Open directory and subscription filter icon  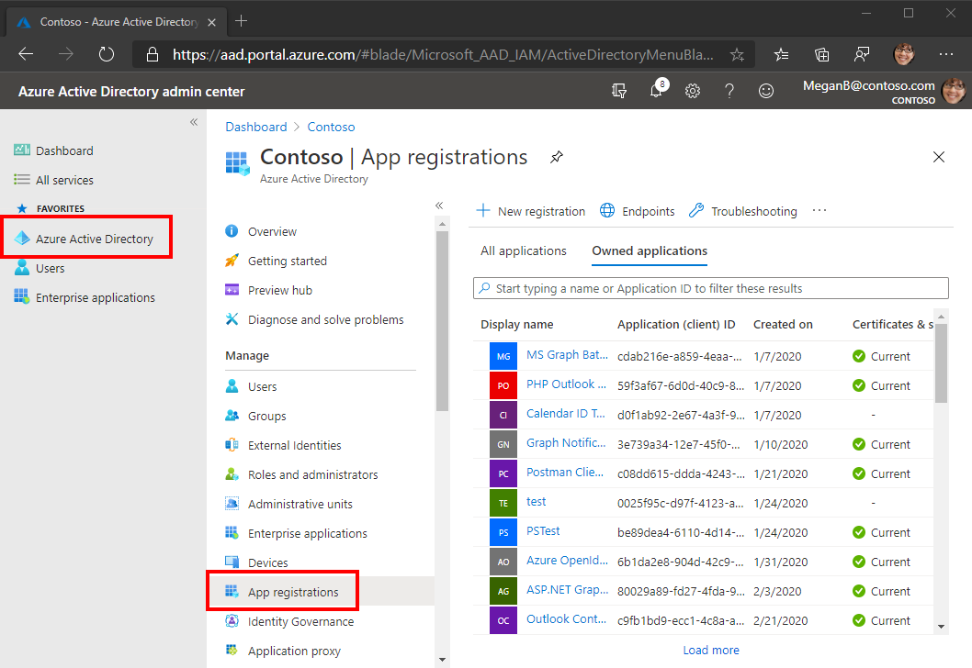tap(618, 91)
